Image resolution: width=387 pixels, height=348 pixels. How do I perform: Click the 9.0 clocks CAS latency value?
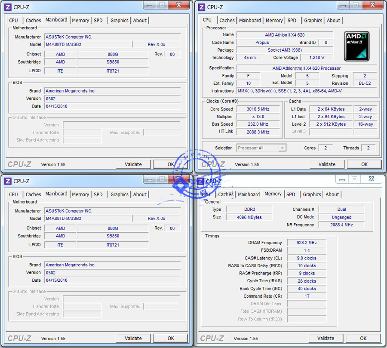point(307,258)
